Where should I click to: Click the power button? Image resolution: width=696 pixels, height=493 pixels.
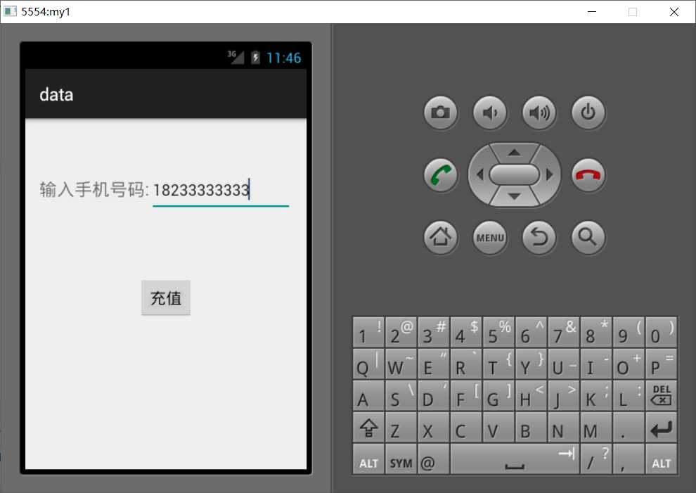pyautogui.click(x=588, y=113)
